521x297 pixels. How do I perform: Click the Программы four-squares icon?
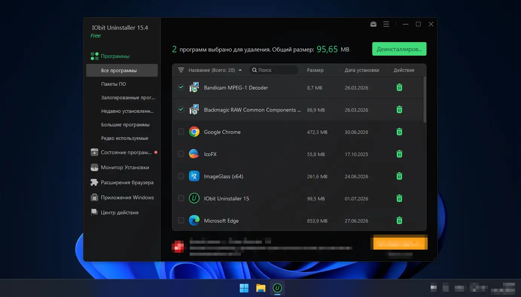(94, 56)
